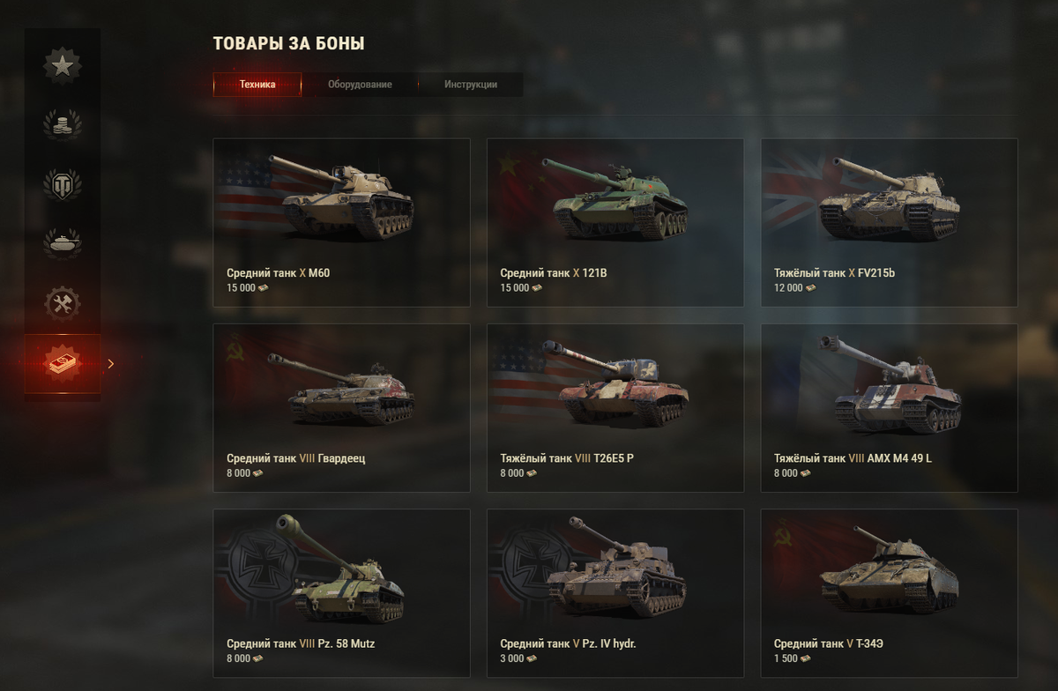Select the Гвардеец medium tank card
Screen dimensions: 1058x691
[341, 408]
